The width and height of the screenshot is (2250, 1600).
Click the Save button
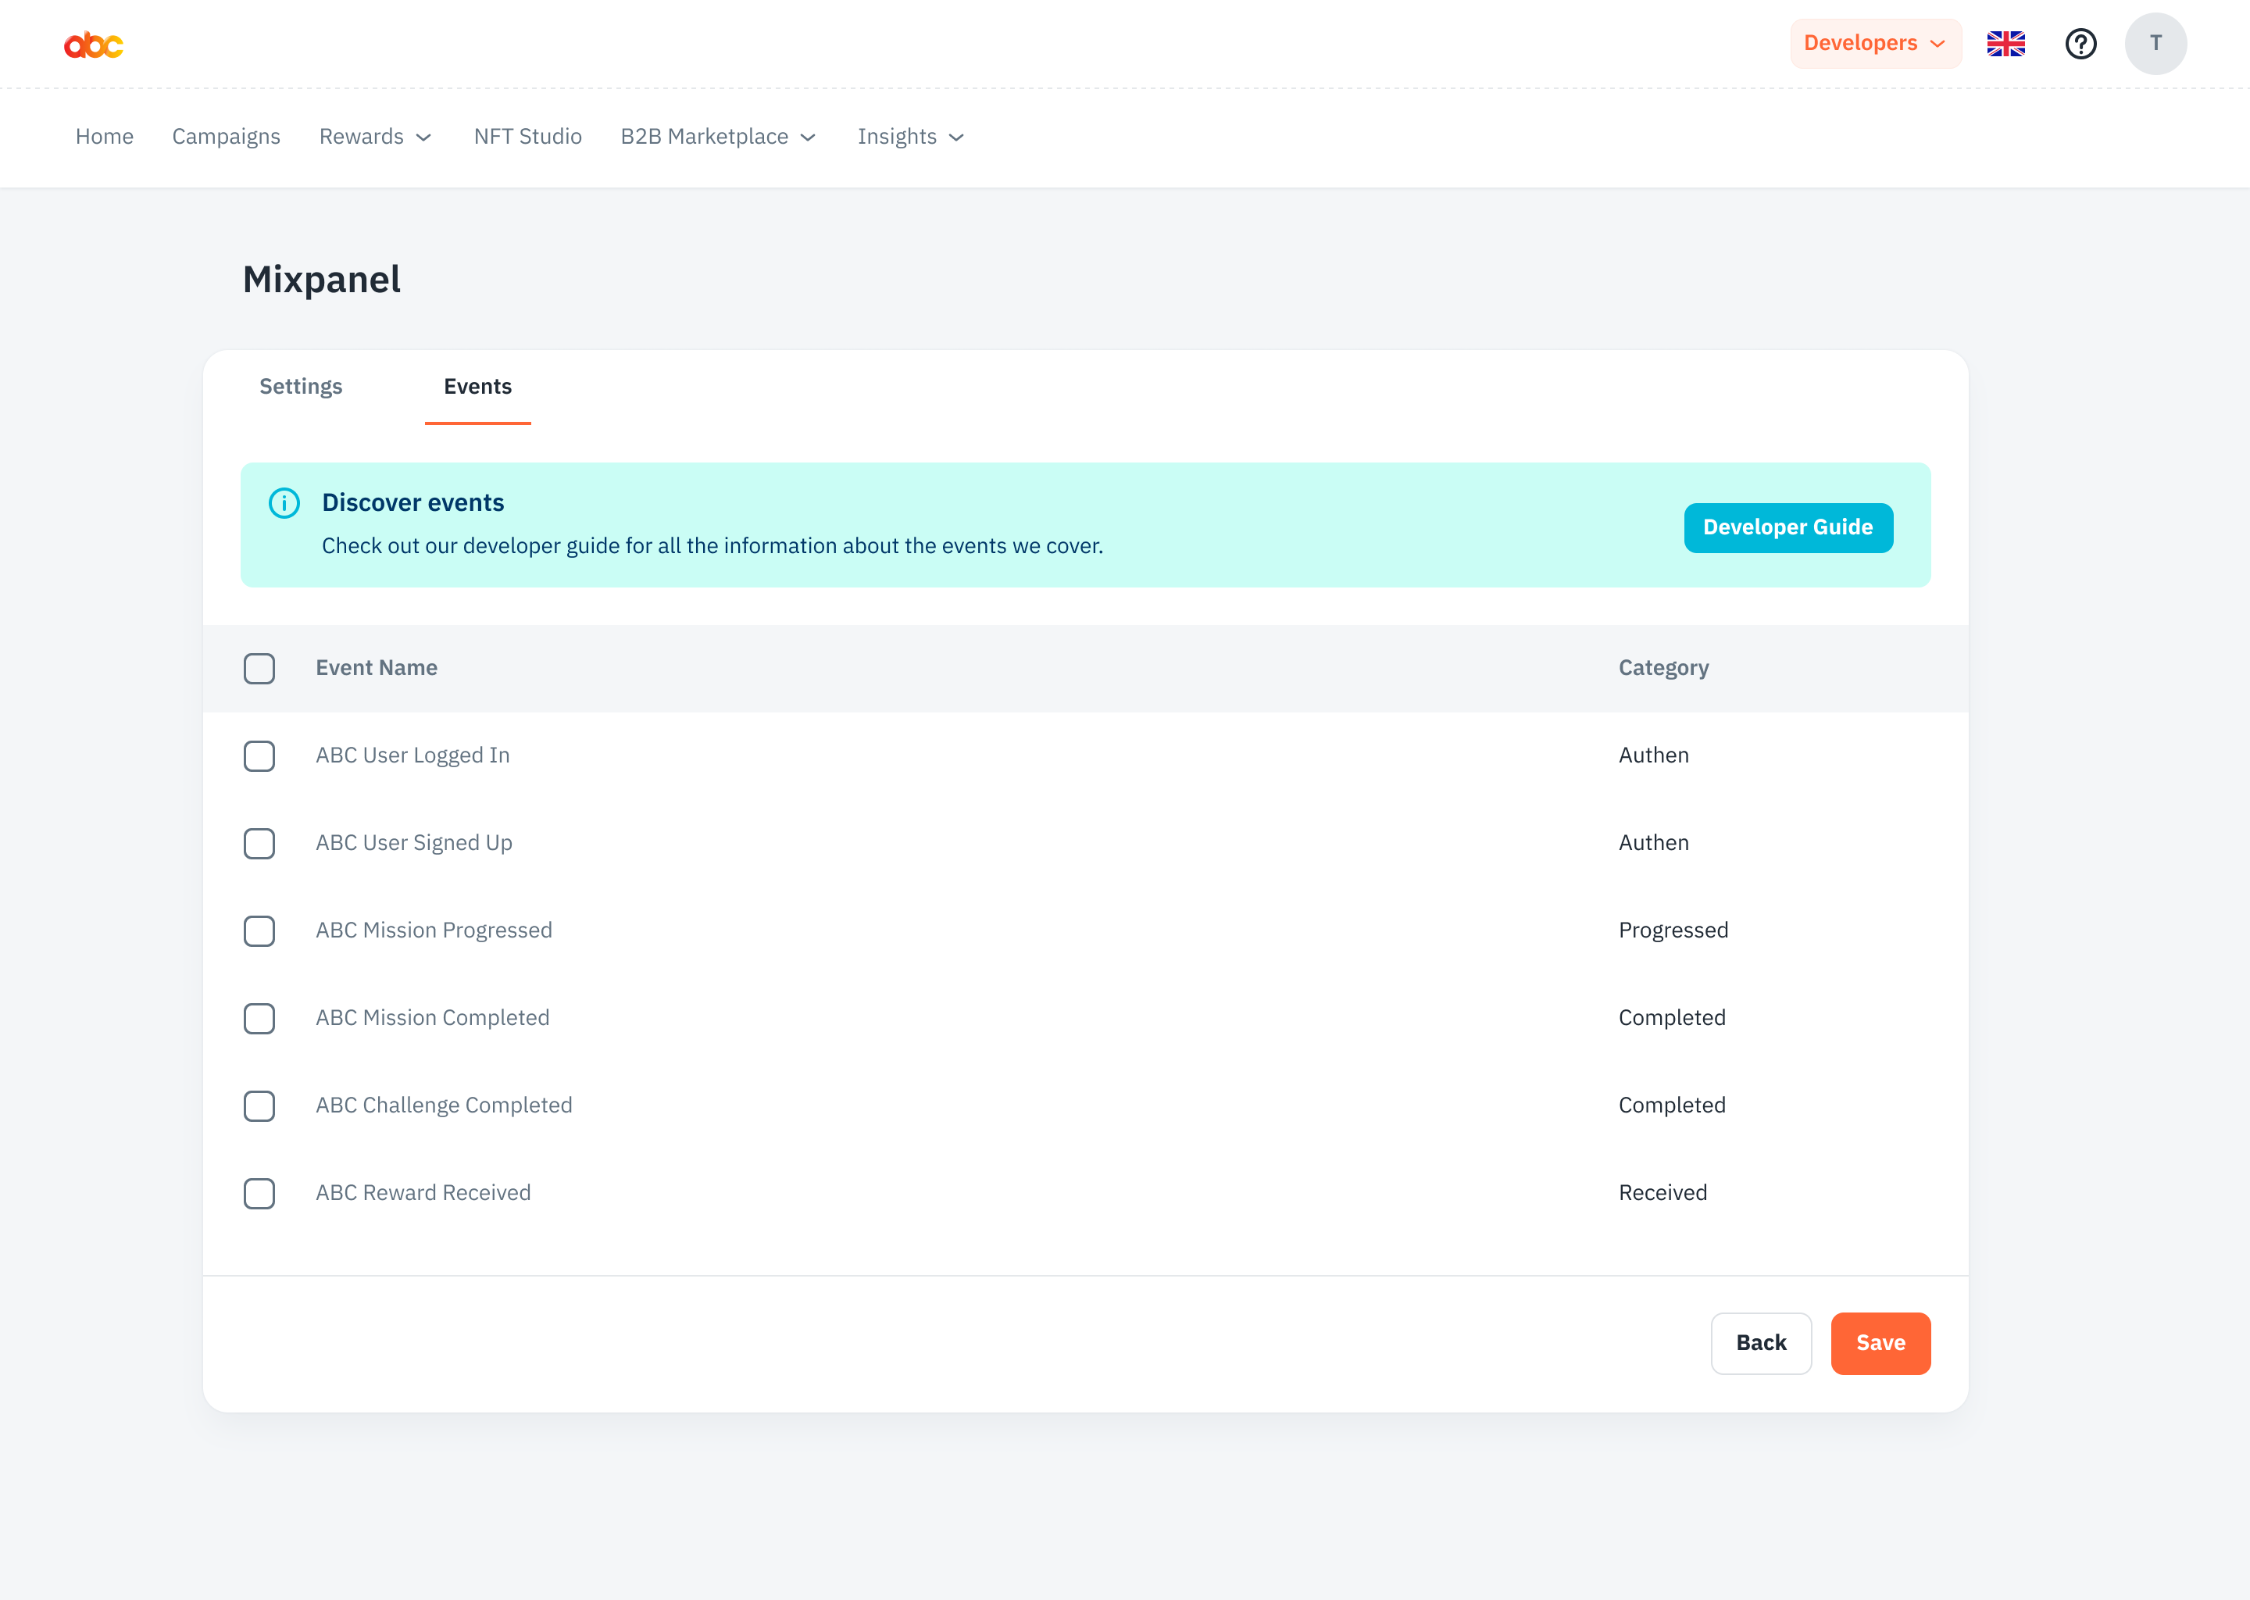(1880, 1343)
